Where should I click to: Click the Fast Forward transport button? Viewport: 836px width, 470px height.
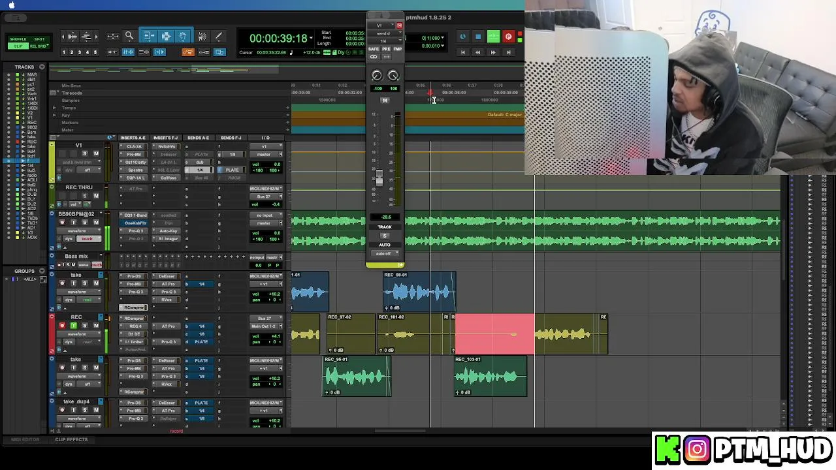[x=493, y=52]
